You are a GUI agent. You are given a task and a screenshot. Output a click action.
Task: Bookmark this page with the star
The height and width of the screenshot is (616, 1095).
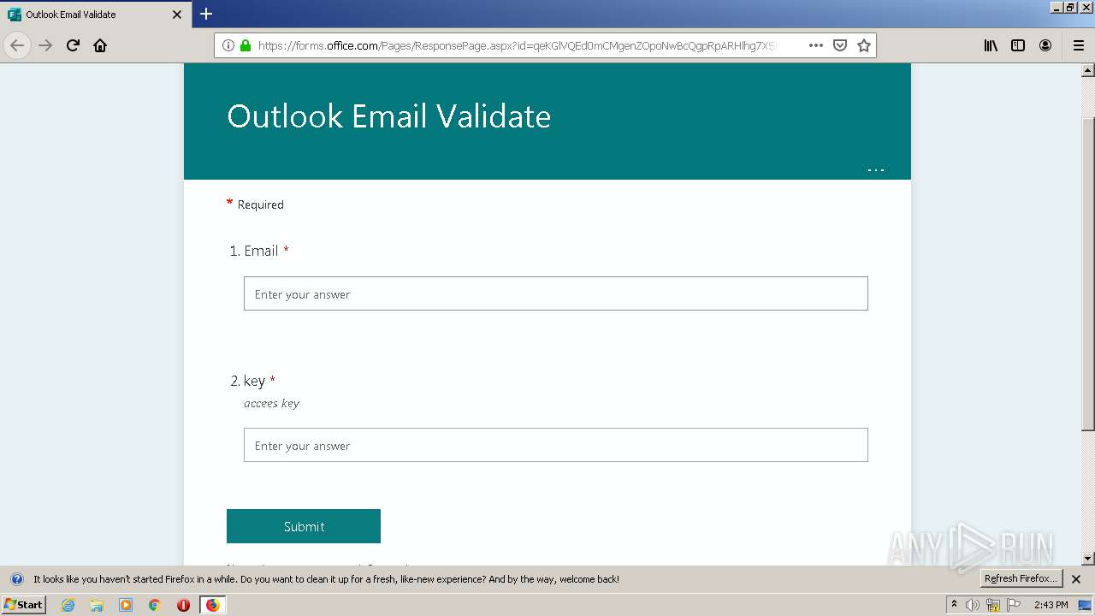point(864,45)
